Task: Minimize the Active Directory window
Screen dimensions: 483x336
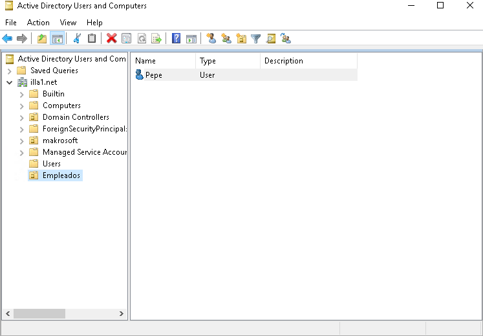Action: tap(411, 5)
